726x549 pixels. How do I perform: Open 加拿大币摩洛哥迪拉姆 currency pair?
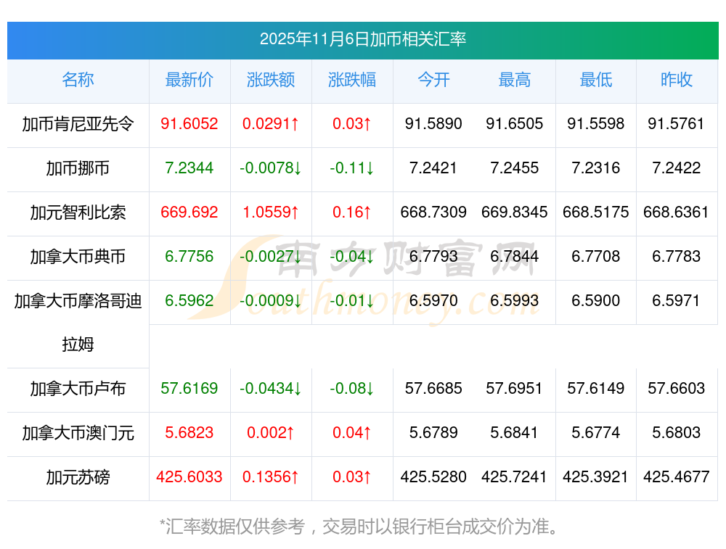tap(78, 322)
